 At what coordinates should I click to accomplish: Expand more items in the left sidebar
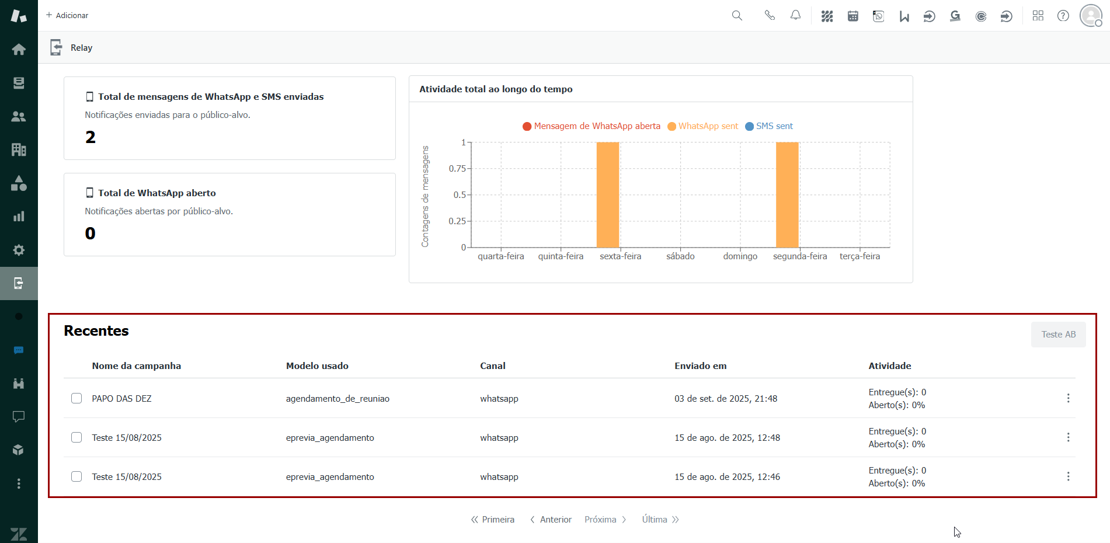point(19,483)
